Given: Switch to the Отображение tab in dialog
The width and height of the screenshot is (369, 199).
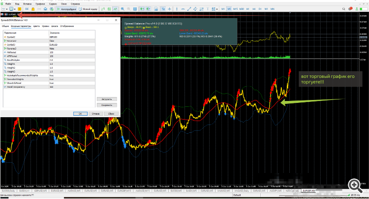Looking at the screenshot, I should click(x=67, y=26).
